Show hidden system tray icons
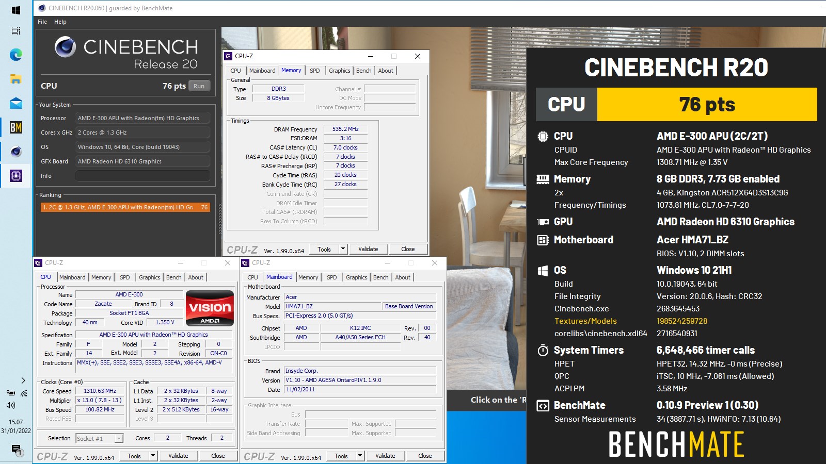 (23, 380)
